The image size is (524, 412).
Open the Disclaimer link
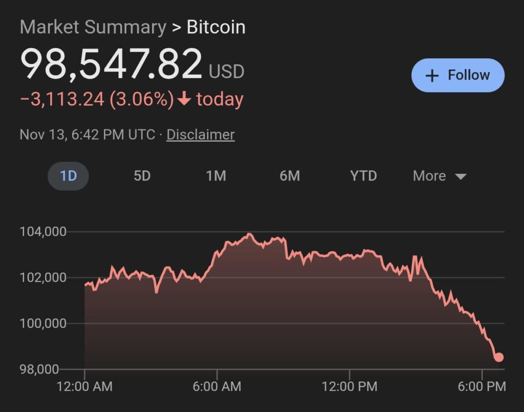click(x=201, y=134)
